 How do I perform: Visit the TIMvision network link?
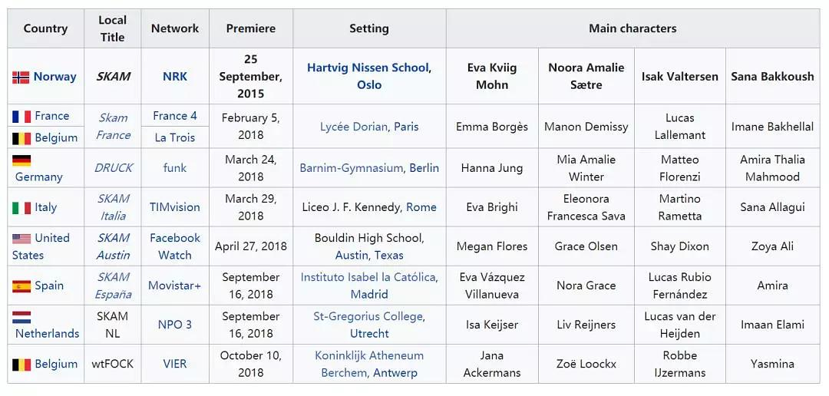point(175,207)
